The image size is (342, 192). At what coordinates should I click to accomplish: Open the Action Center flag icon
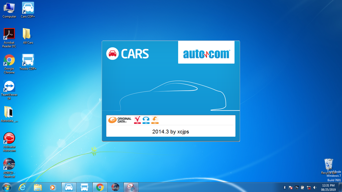pyautogui.click(x=291, y=187)
